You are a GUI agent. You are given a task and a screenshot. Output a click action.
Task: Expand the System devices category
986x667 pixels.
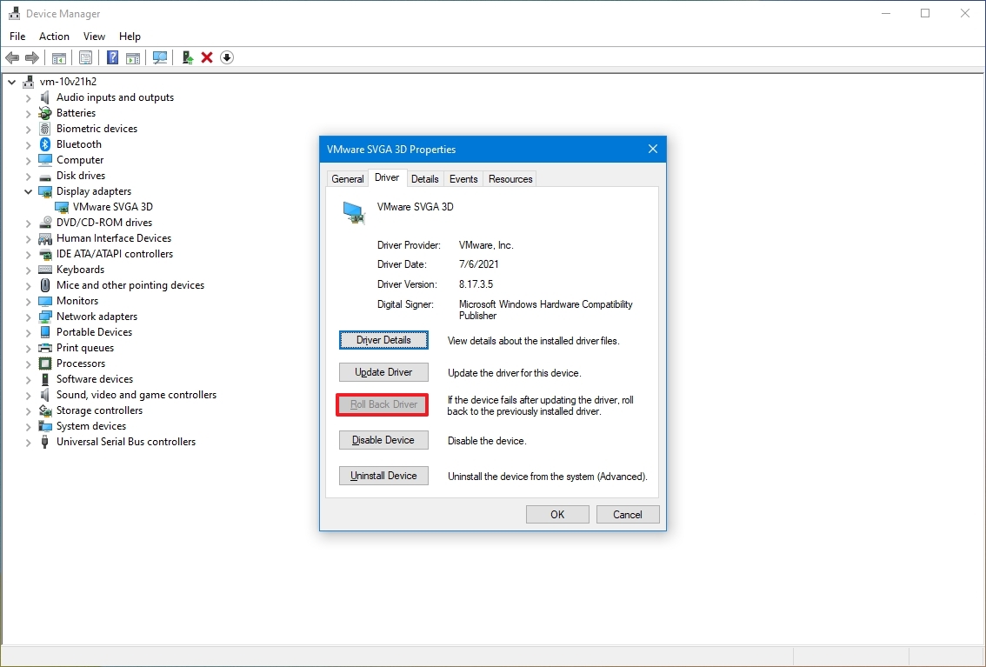(29, 426)
